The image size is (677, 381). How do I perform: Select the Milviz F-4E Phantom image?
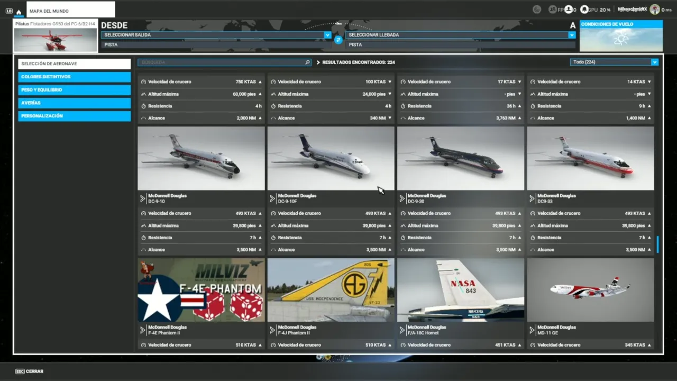201,290
